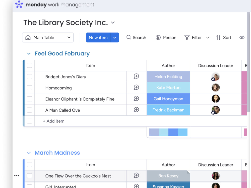Click the Helen Fielding author label
Screen dimensions: 251x188
pyautogui.click(x=168, y=76)
